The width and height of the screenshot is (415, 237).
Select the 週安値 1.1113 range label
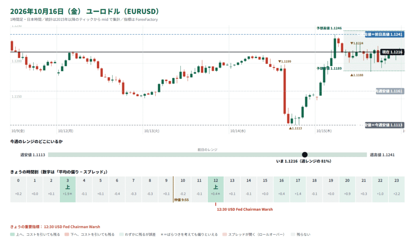(33, 155)
